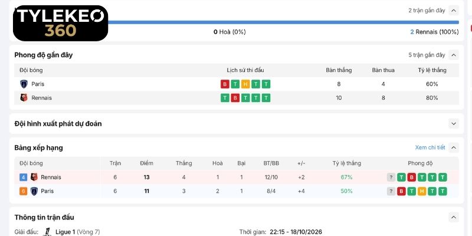The width and height of the screenshot is (472, 236).
Task: Collapse Thông tin trận đấu section
Action: tap(454, 217)
